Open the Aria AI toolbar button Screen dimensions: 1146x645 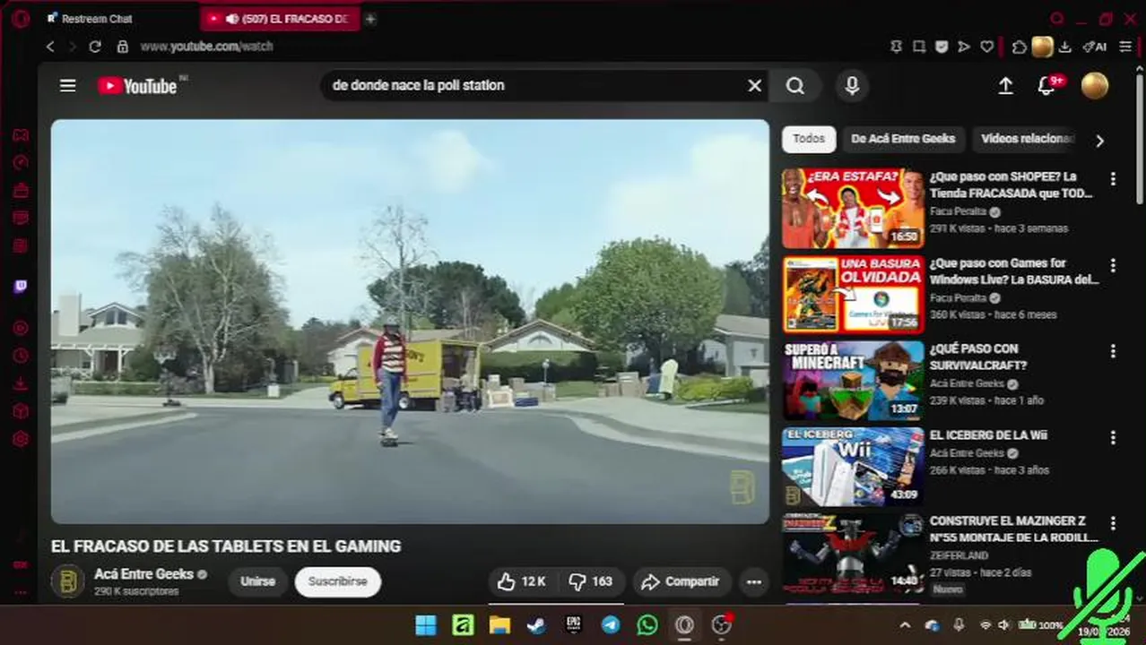(1094, 47)
